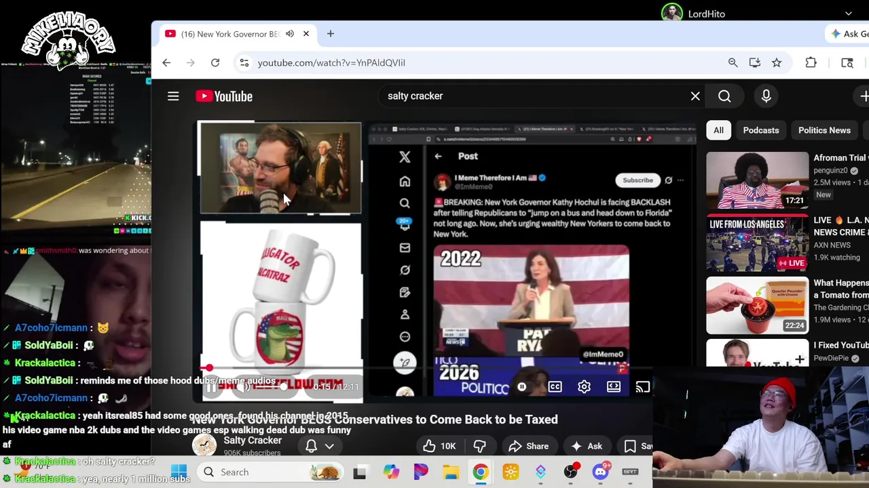Viewport: 869px width, 488px height.
Task: Open Salty Cracker channel avatar
Action: coord(204,445)
